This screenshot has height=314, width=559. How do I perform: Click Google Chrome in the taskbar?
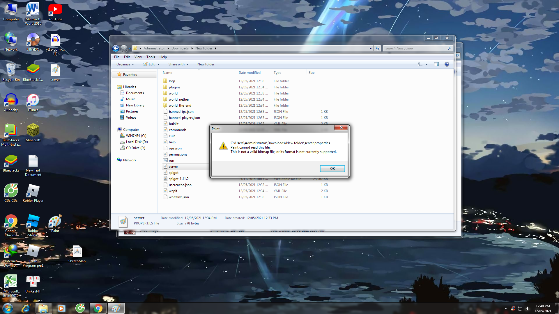98,308
